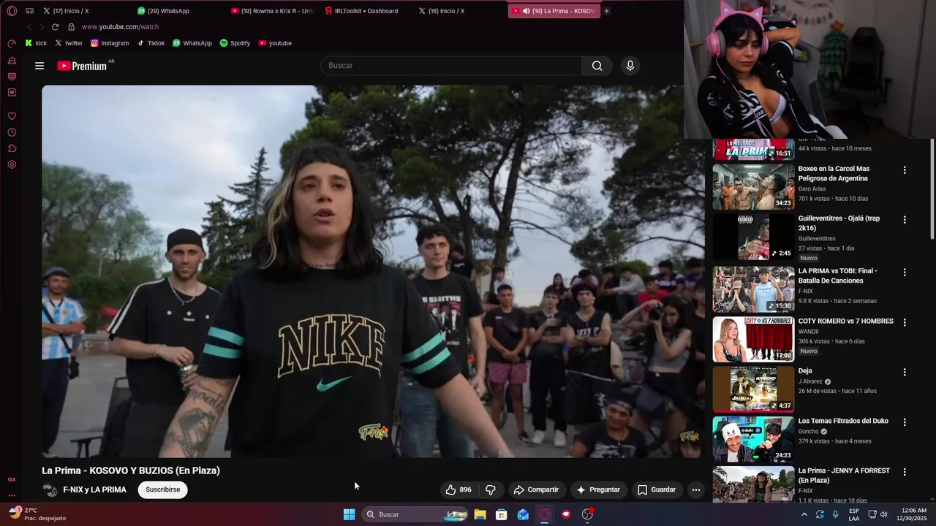936x526 pixels.
Task: Open Spotify bookmark
Action: pyautogui.click(x=235, y=43)
